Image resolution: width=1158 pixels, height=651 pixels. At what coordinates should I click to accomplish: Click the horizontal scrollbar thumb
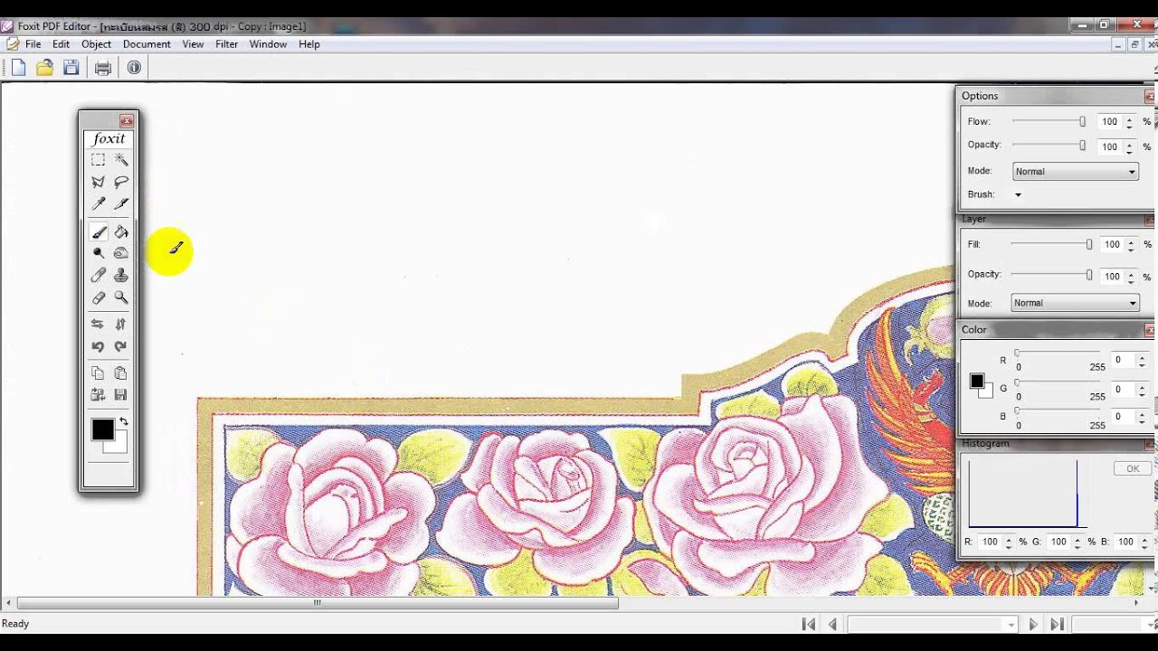318,602
